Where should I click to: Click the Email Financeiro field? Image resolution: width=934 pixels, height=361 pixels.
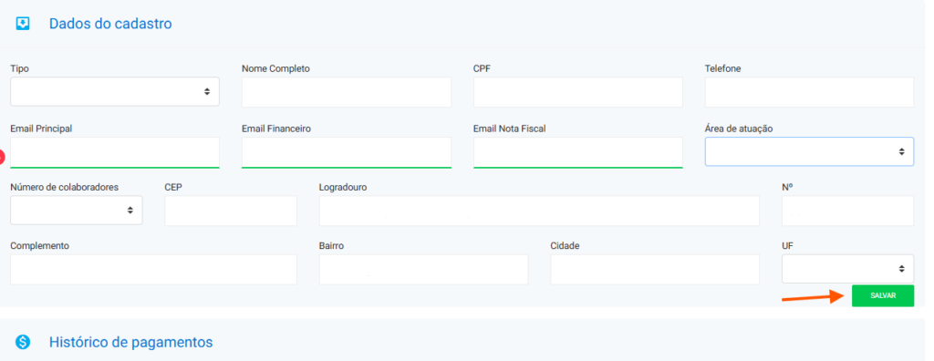click(x=346, y=152)
